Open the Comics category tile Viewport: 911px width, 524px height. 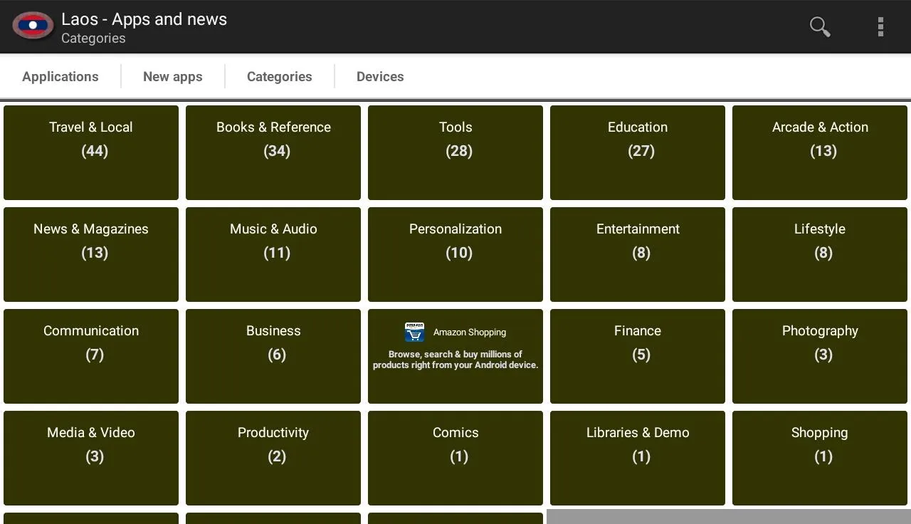455,458
